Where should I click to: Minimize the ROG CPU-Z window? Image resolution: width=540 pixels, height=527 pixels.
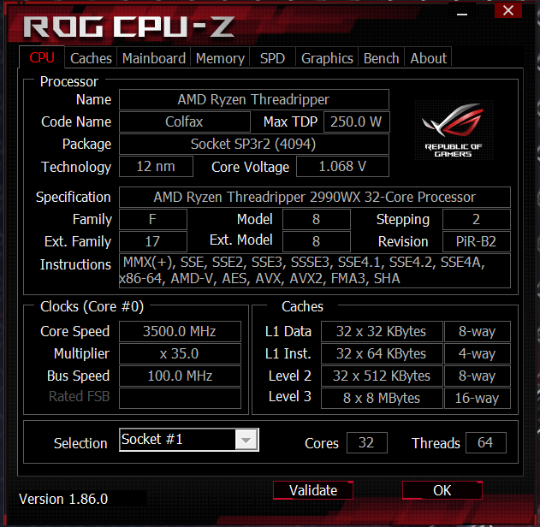tap(462, 14)
